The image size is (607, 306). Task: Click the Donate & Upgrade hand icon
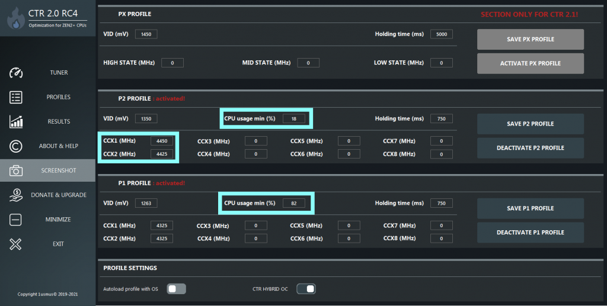[x=16, y=195]
